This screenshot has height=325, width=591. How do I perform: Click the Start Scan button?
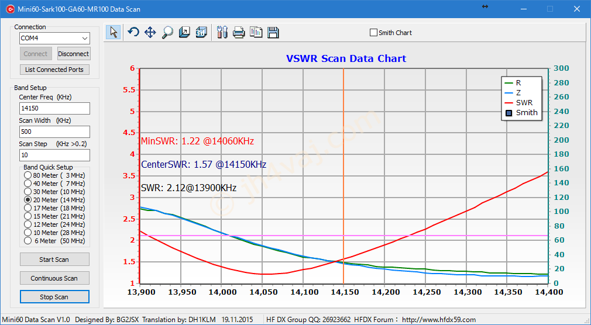point(54,260)
